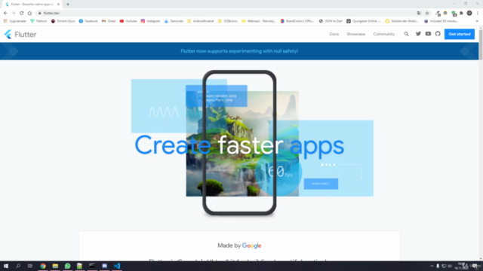Viewport: 483px width, 271px height.
Task: Open the Community menu item
Action: [x=384, y=34]
